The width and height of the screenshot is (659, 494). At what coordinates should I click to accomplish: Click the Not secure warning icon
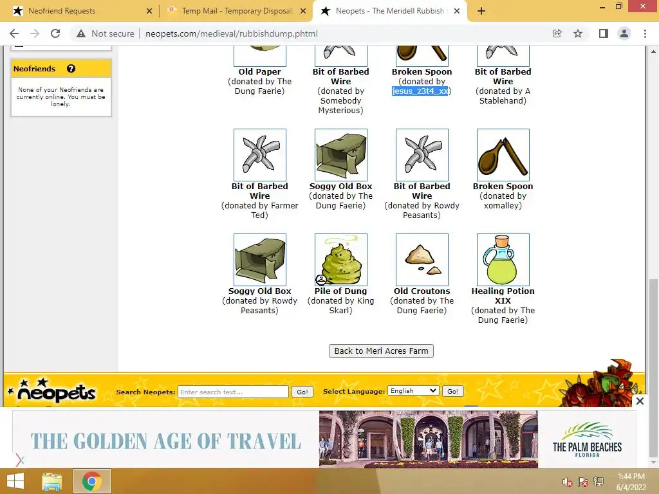tap(81, 33)
